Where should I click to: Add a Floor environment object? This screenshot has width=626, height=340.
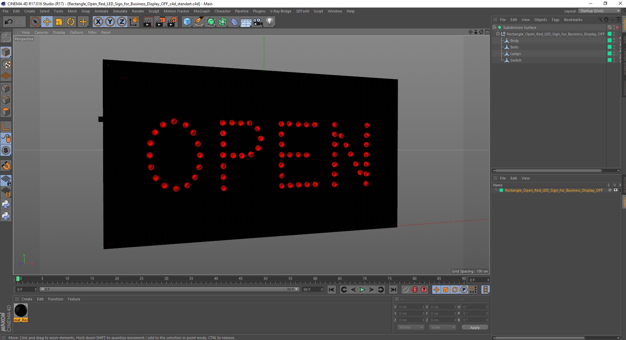tap(246, 22)
